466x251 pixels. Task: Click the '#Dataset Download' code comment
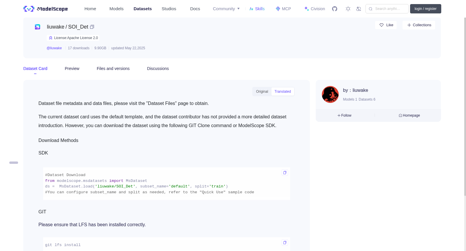pos(65,175)
